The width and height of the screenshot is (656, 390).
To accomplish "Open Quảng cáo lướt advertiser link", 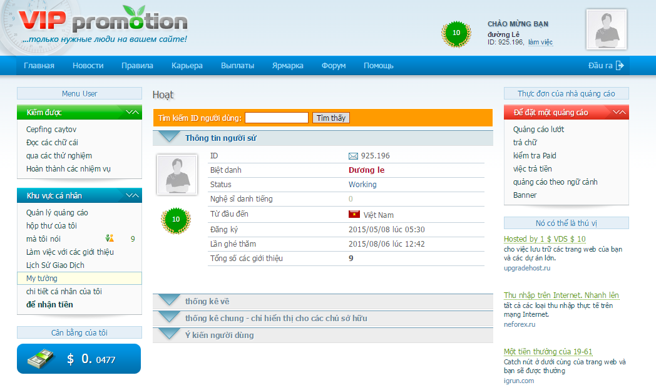I will click(538, 130).
